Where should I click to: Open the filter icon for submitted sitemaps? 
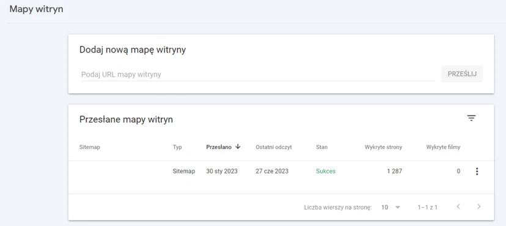click(x=471, y=118)
